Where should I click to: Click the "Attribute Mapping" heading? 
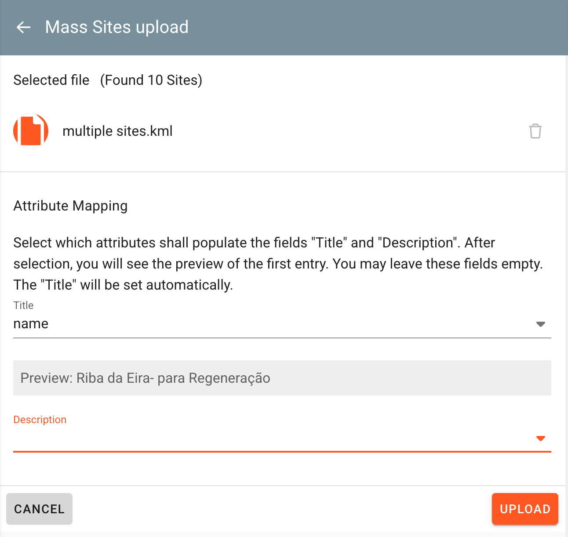click(70, 206)
